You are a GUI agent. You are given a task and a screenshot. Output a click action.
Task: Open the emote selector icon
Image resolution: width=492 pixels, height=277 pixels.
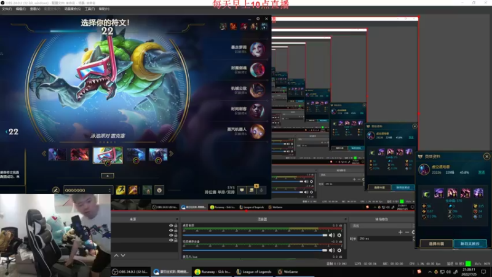pos(159,190)
